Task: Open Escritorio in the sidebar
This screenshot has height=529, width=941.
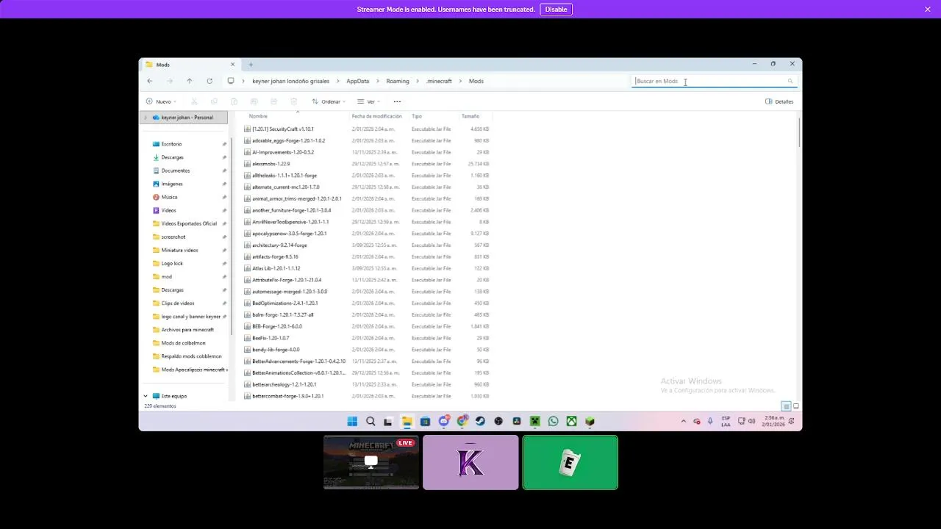Action: (x=171, y=144)
